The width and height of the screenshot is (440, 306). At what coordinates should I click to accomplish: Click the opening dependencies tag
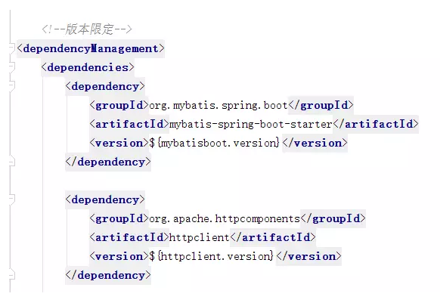(88, 67)
